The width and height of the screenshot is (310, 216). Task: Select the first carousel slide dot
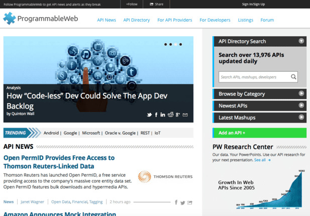tap(165, 44)
